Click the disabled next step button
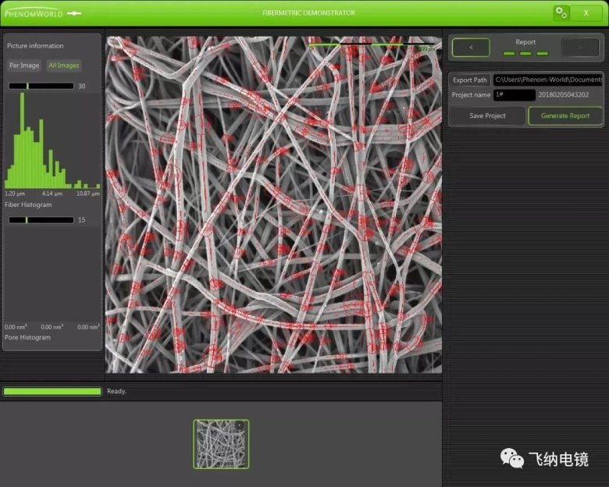The image size is (609, 487). [580, 48]
